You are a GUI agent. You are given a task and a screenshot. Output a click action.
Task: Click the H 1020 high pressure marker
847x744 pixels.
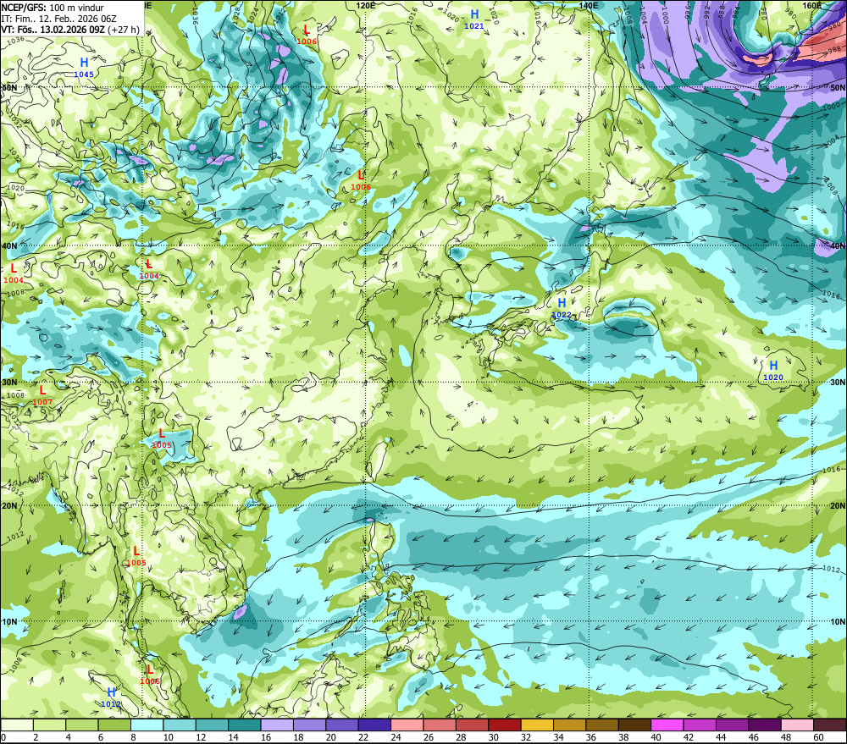pos(773,370)
